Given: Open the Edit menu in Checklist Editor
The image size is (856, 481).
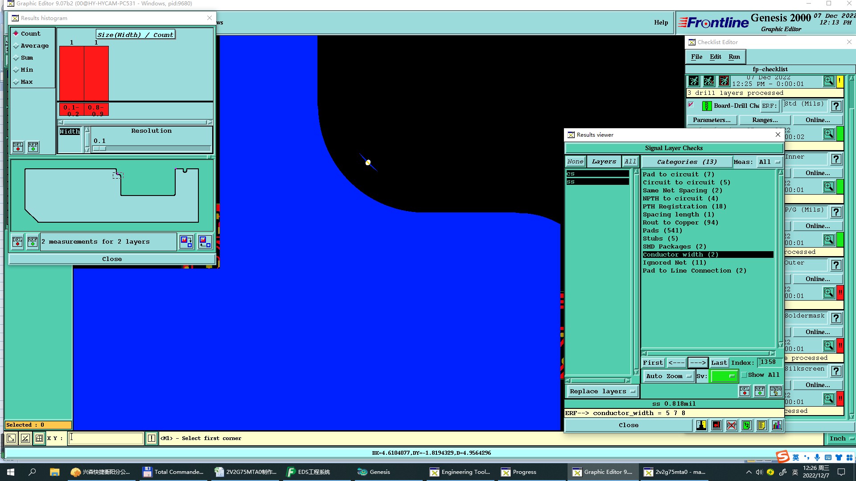Looking at the screenshot, I should tap(715, 57).
